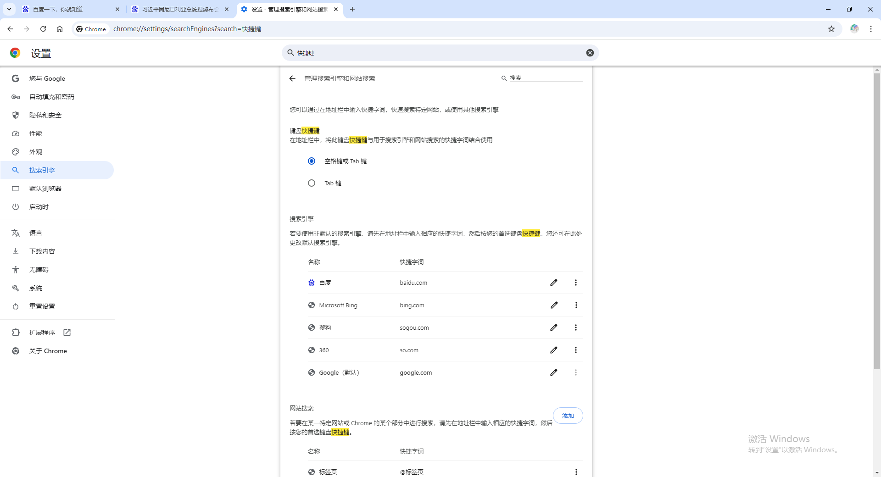This screenshot has width=881, height=477.
Task: Go to home page button
Action: click(60, 29)
